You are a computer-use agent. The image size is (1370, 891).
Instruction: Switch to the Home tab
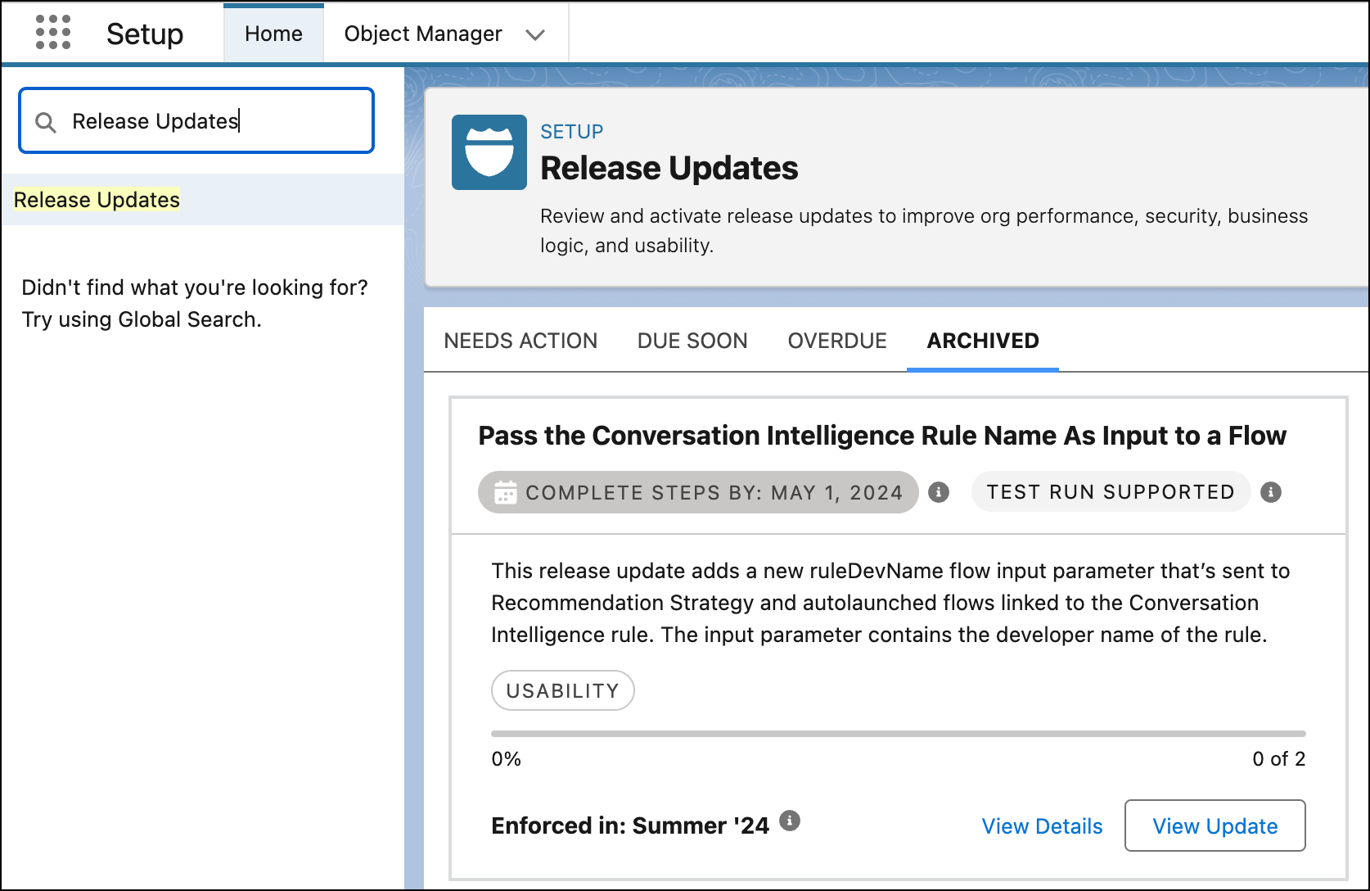[x=273, y=34]
